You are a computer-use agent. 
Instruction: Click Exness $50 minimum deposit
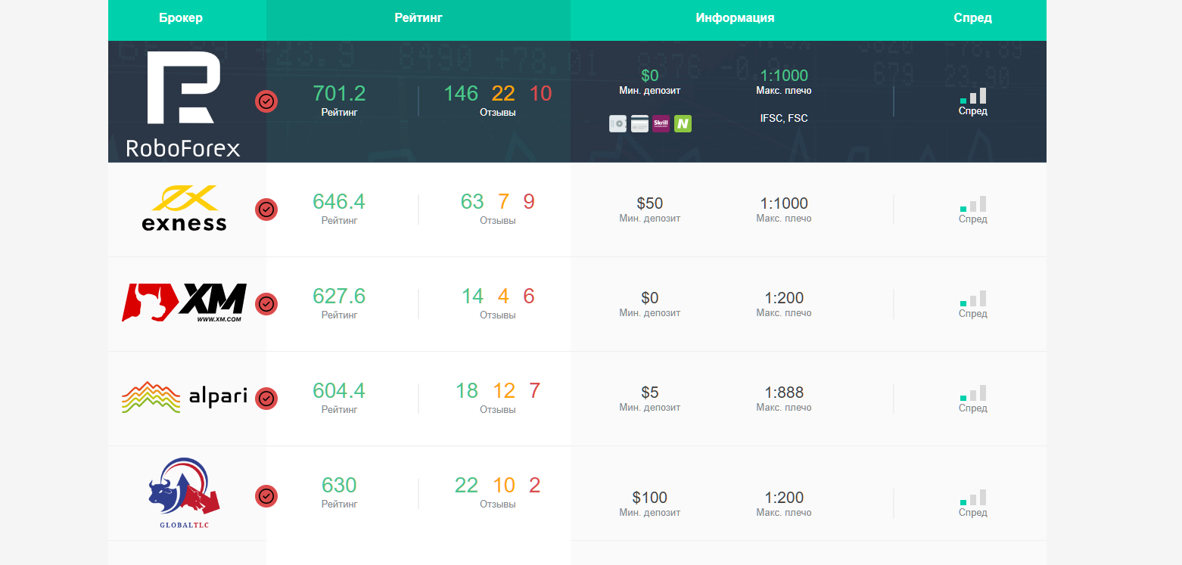650,203
